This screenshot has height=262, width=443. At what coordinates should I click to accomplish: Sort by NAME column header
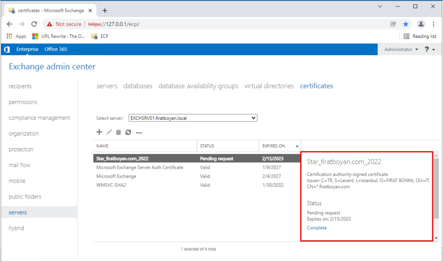coord(145,146)
